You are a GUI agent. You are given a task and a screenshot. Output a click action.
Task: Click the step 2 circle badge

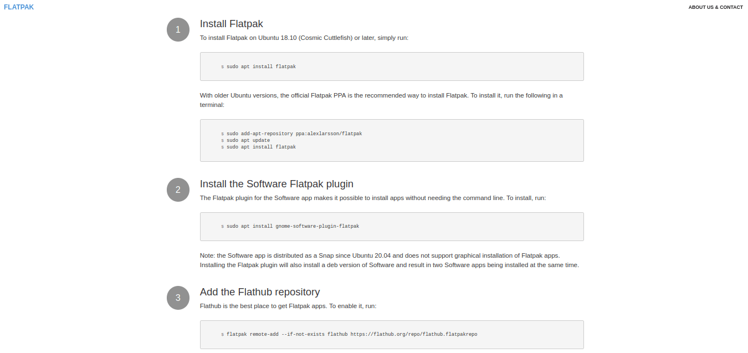(x=178, y=190)
